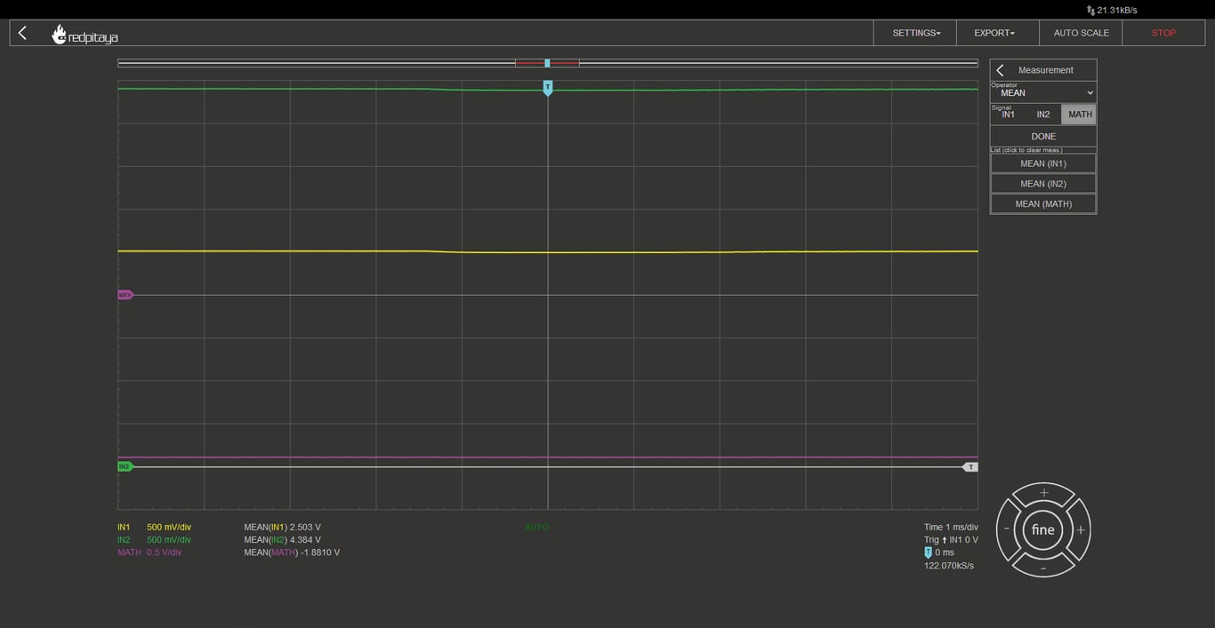Click IN1 500 mV/div scale value
1215x628 pixels.
pos(169,528)
